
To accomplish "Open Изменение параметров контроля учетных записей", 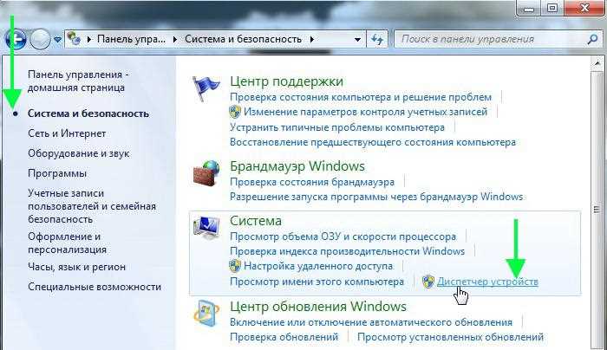I will (365, 112).
